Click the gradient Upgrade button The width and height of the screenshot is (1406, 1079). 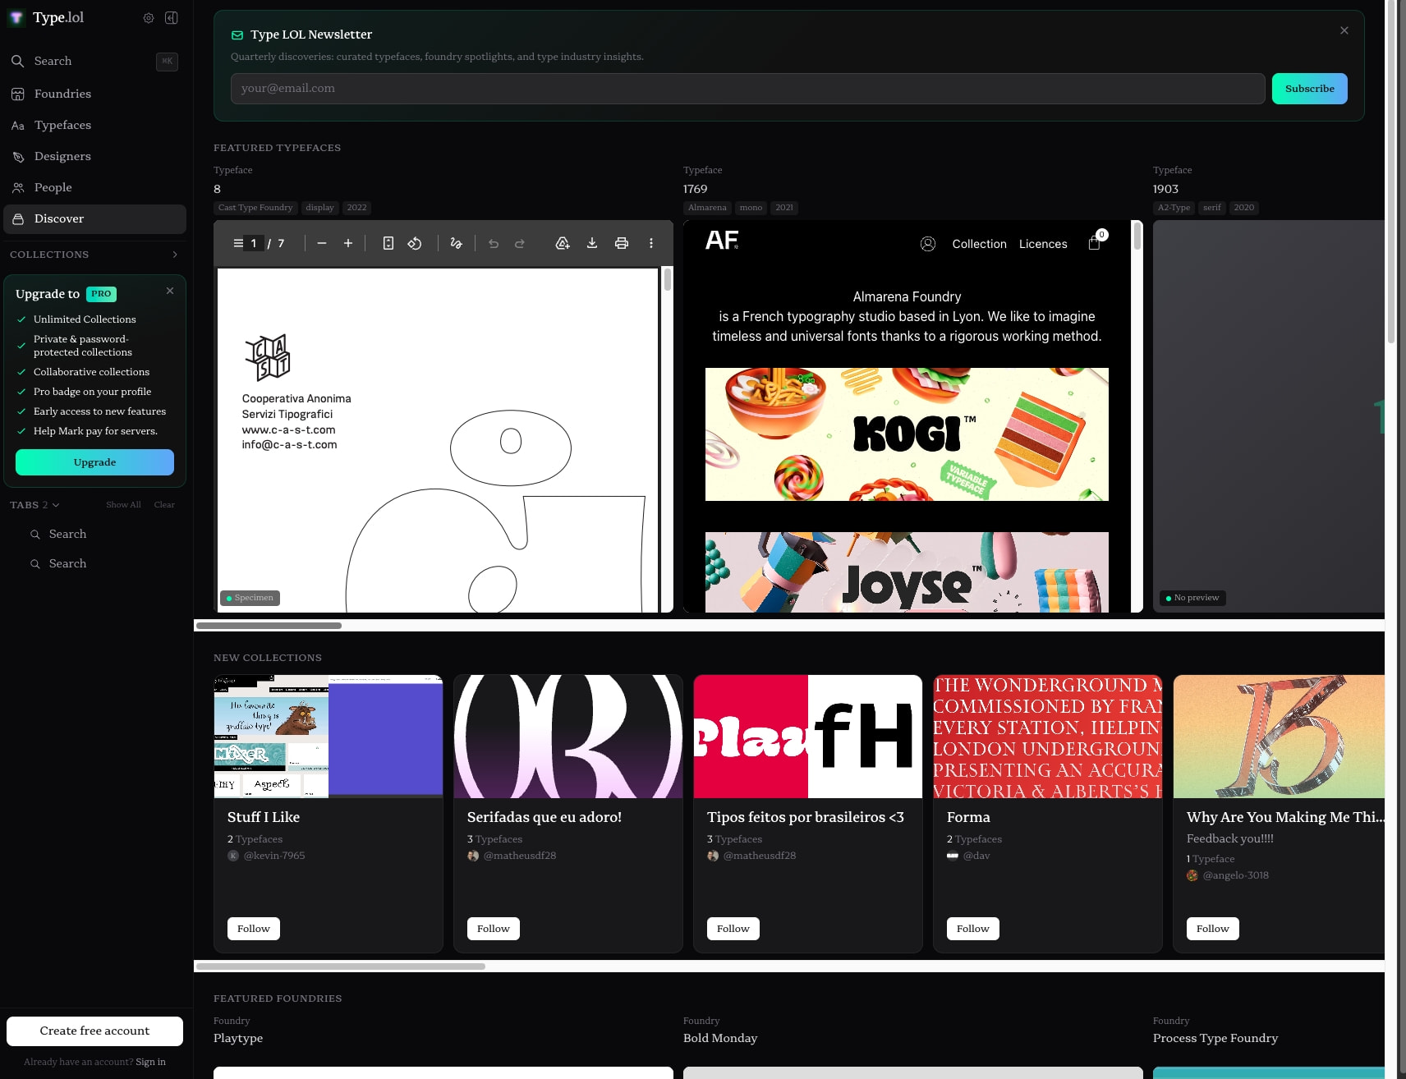94,462
